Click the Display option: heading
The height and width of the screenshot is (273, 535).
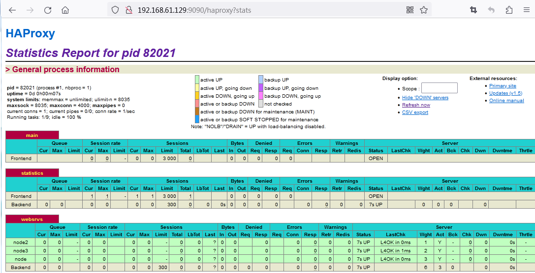tap(400, 78)
